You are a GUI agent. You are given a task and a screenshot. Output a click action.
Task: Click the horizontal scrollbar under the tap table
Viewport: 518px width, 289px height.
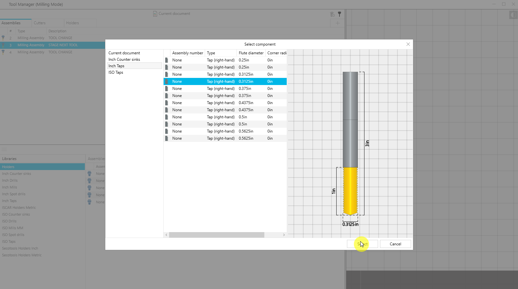(216, 235)
